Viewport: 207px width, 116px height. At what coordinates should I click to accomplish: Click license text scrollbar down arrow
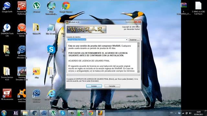138,71
